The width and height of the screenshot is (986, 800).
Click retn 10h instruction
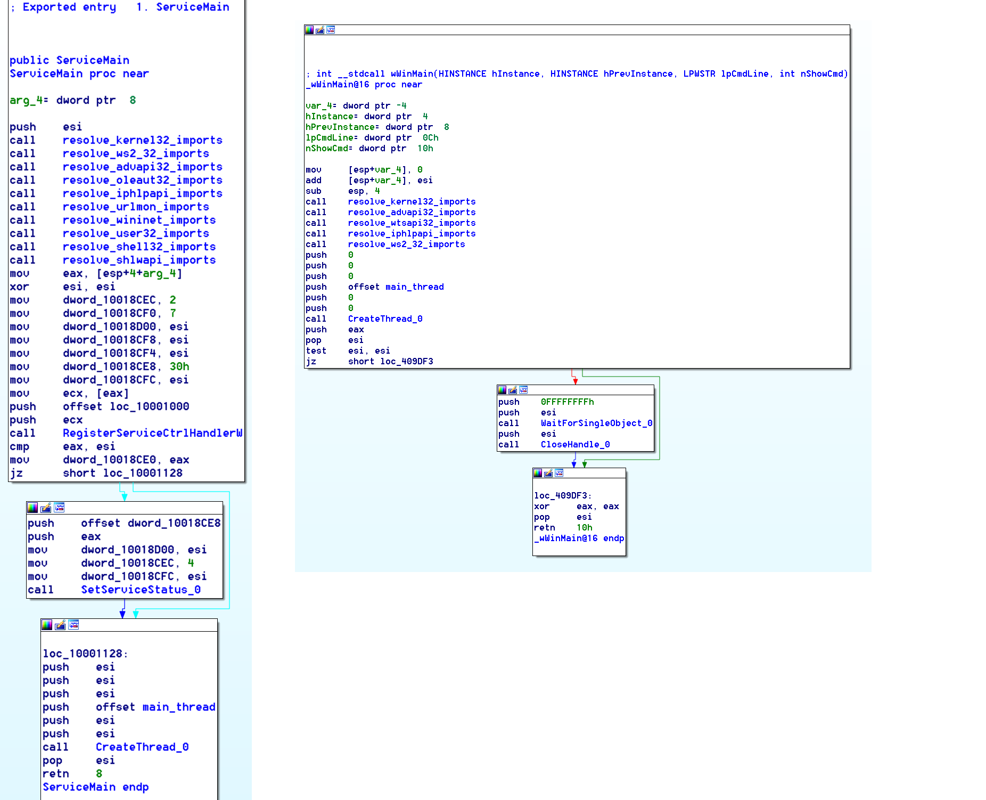[563, 527]
